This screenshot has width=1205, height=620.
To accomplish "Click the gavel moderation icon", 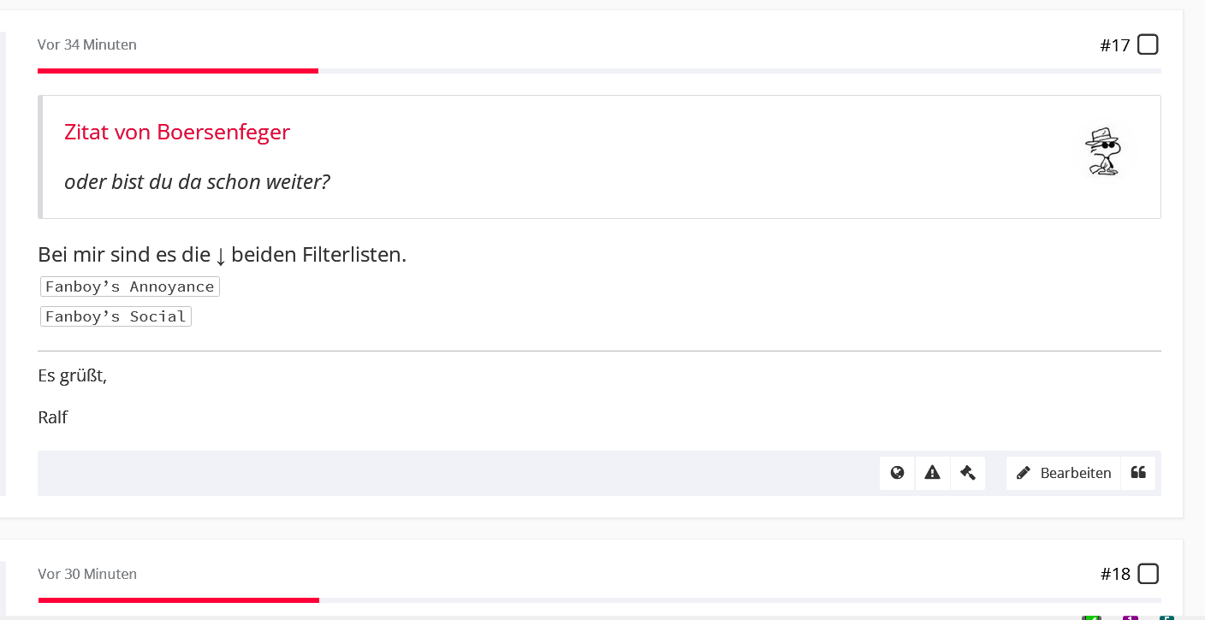I will pyautogui.click(x=968, y=473).
